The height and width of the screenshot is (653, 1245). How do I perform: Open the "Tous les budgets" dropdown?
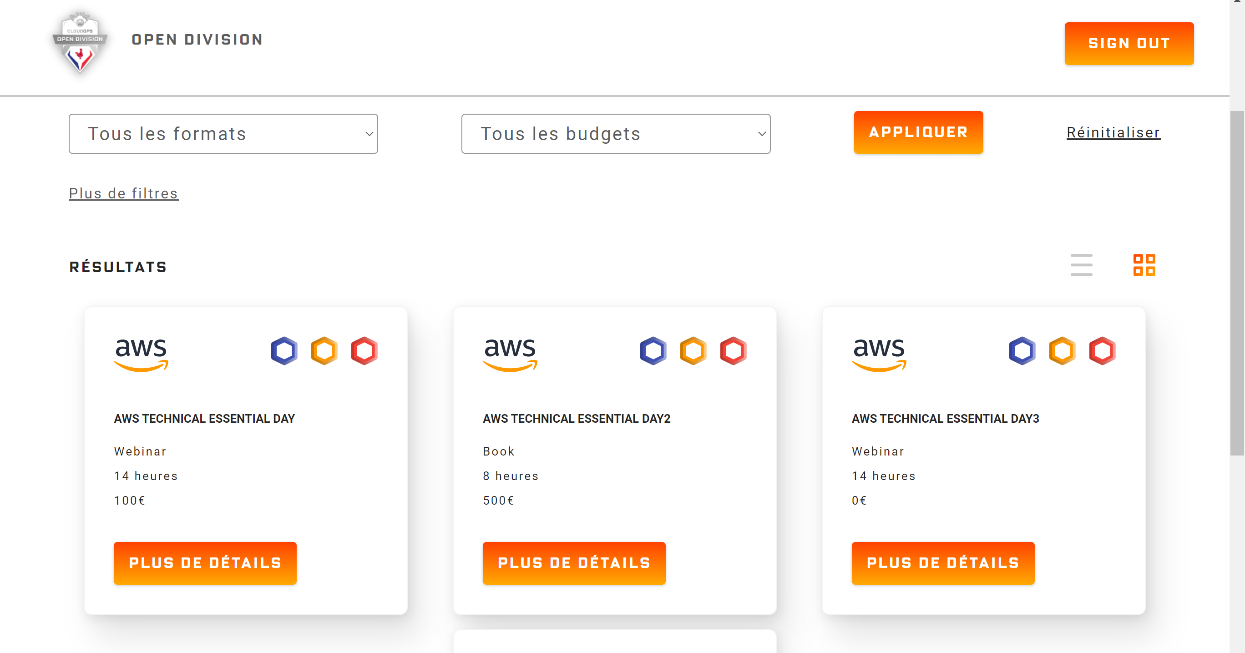click(x=616, y=134)
